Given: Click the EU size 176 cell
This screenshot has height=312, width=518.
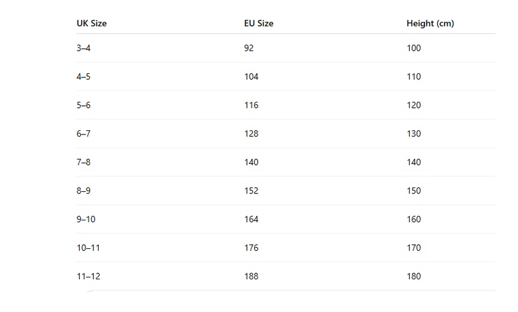Looking at the screenshot, I should coord(251,248).
